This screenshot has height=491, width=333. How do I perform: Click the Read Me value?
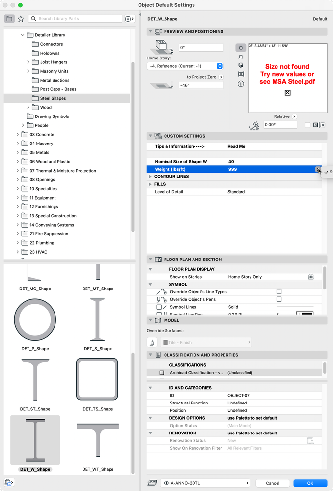tap(236, 146)
